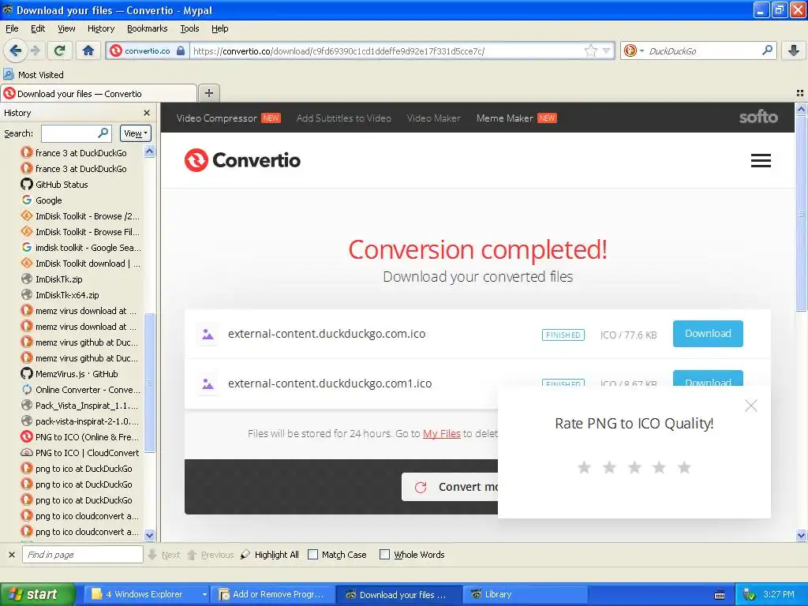Viewport: 808px width, 606px height.
Task: Enable the Match Case checkbox
Action: (x=312, y=555)
